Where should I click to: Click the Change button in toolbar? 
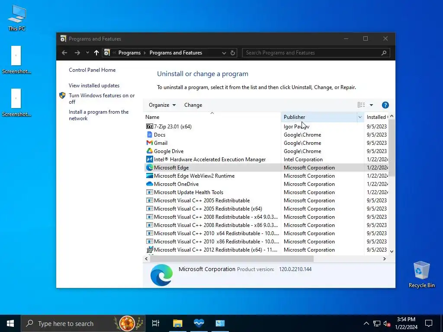[193, 105]
